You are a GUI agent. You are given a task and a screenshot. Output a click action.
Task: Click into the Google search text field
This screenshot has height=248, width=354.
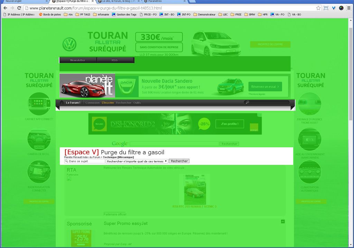[x=174, y=144]
